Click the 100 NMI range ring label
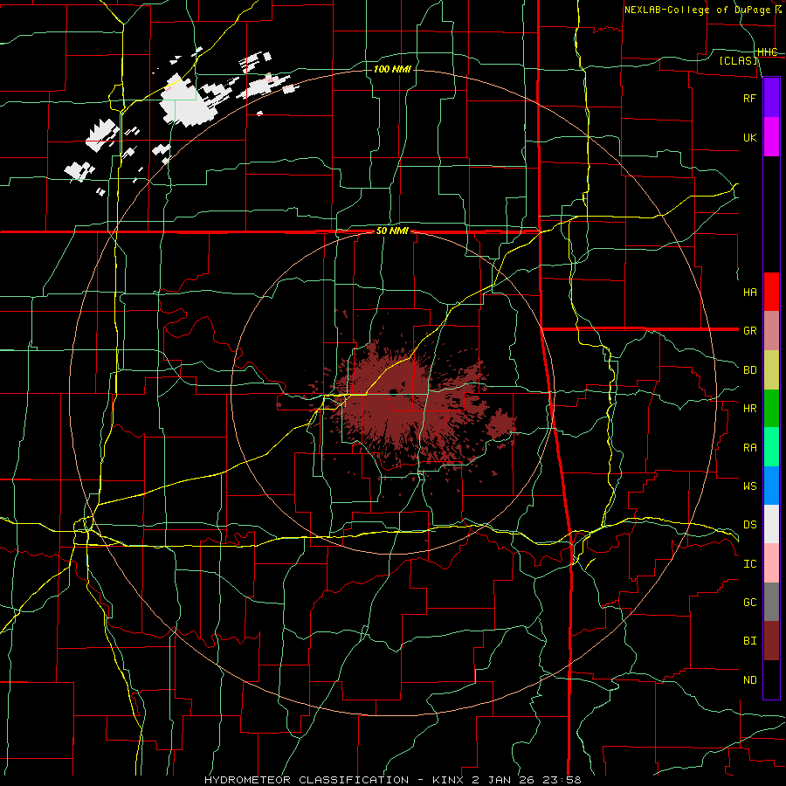 click(392, 69)
